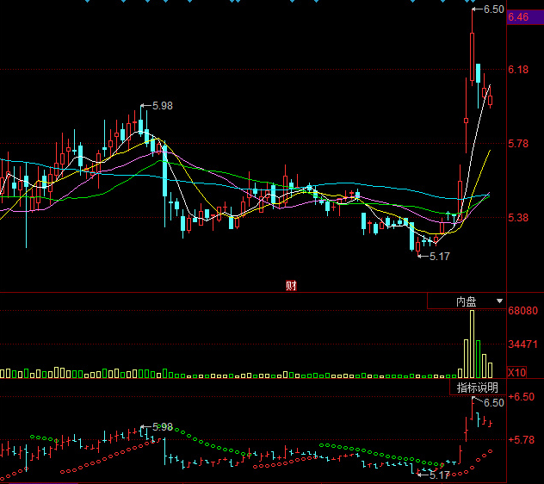The image size is (544, 484).
Task: Click the 34471 volume axis label
Action: 523,344
